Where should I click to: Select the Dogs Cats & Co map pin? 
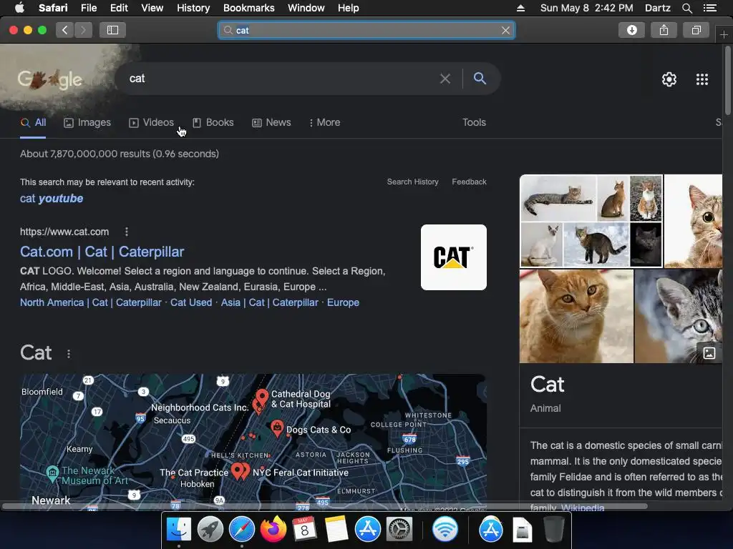tap(277, 427)
